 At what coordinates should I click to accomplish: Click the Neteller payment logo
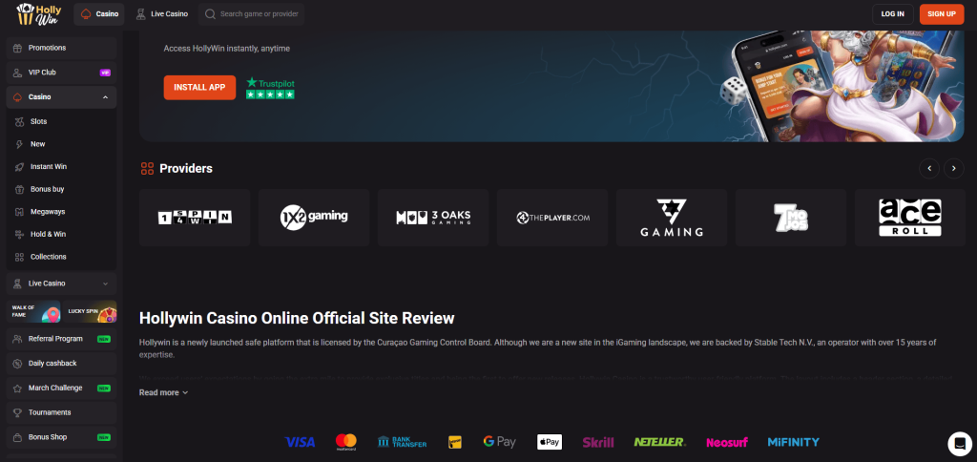660,442
